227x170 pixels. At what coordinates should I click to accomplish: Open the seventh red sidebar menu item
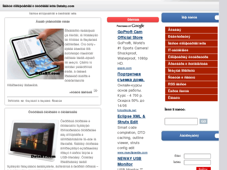[191, 70]
